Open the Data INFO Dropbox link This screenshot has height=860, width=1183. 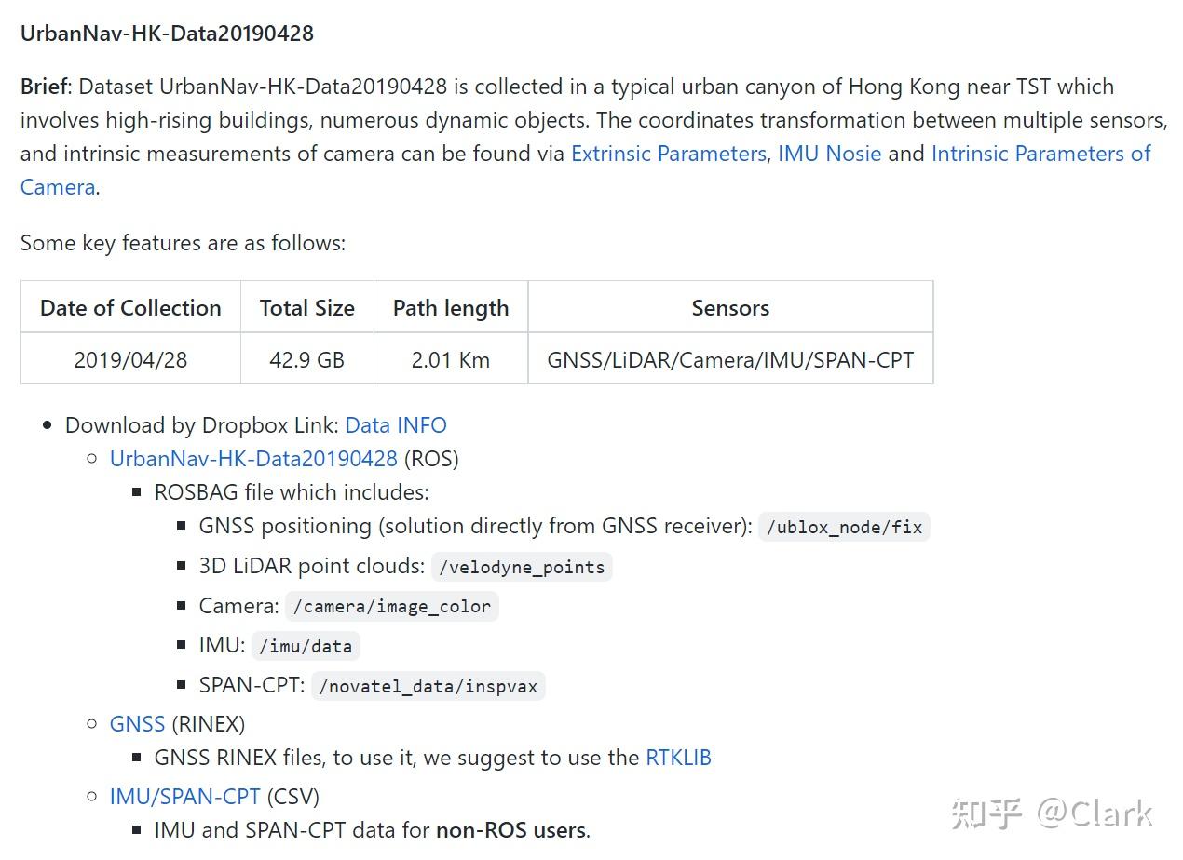395,425
